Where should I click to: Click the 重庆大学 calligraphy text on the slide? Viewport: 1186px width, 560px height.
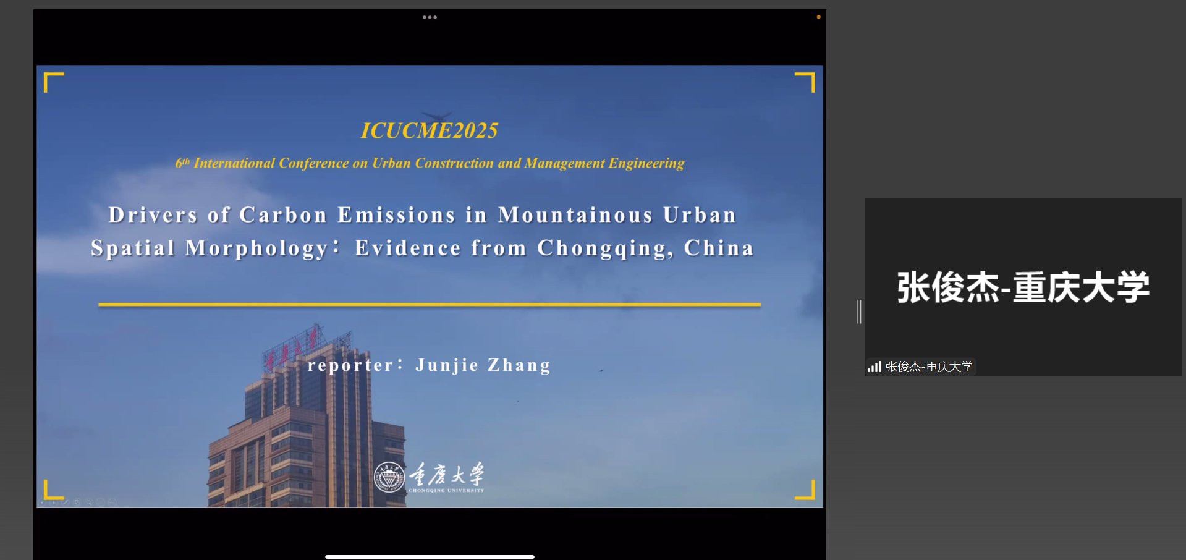click(447, 475)
